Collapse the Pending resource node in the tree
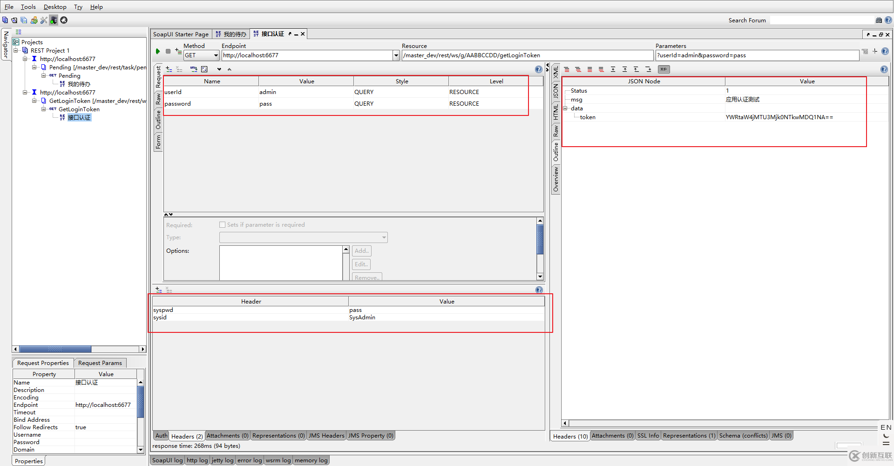 click(x=35, y=67)
